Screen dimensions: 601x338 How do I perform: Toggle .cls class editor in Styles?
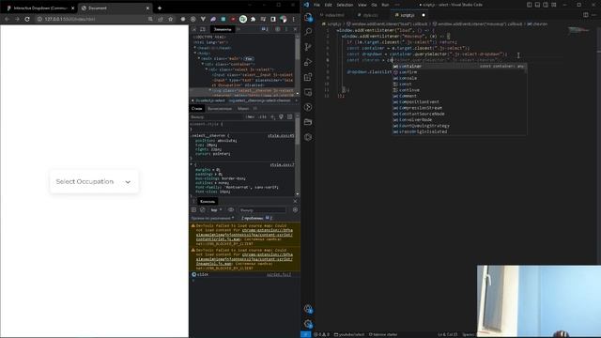(x=262, y=116)
